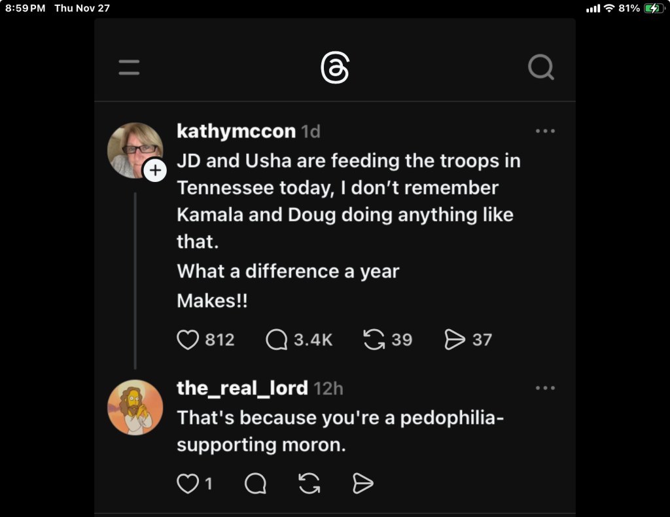Screen dimensions: 670x517
Task: Open the kathymccon username link
Action: click(x=236, y=131)
